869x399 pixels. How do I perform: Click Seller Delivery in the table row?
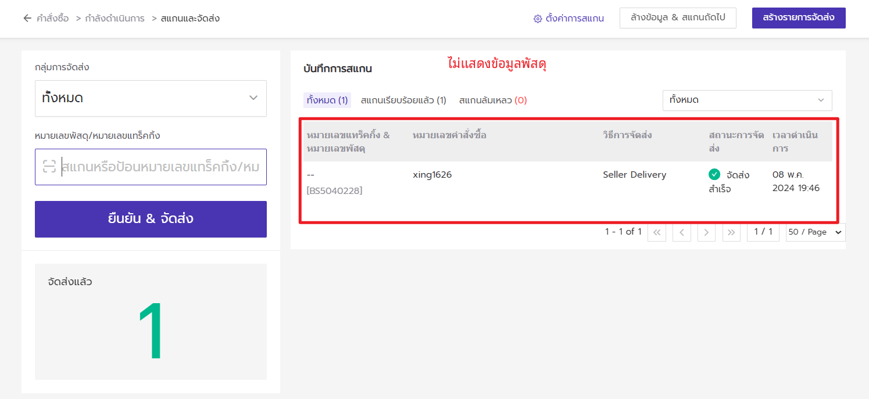click(x=635, y=175)
